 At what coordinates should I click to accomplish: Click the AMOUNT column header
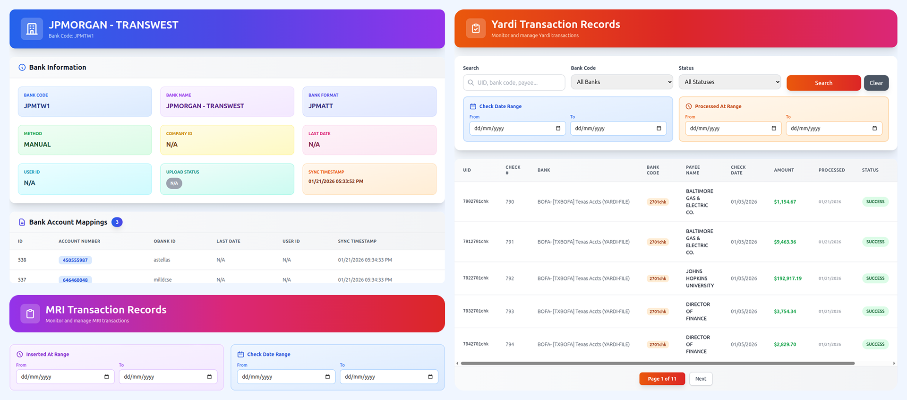784,170
